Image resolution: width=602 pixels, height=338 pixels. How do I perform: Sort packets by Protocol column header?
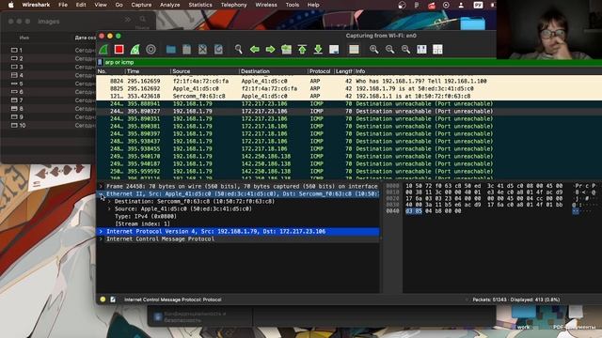pos(321,71)
